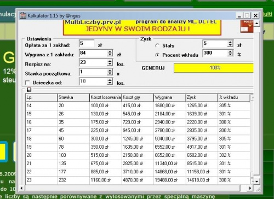This screenshot has width=274, height=199.
Task: Click the Koszt losowania column header
Action: pyautogui.click(x=106, y=97)
